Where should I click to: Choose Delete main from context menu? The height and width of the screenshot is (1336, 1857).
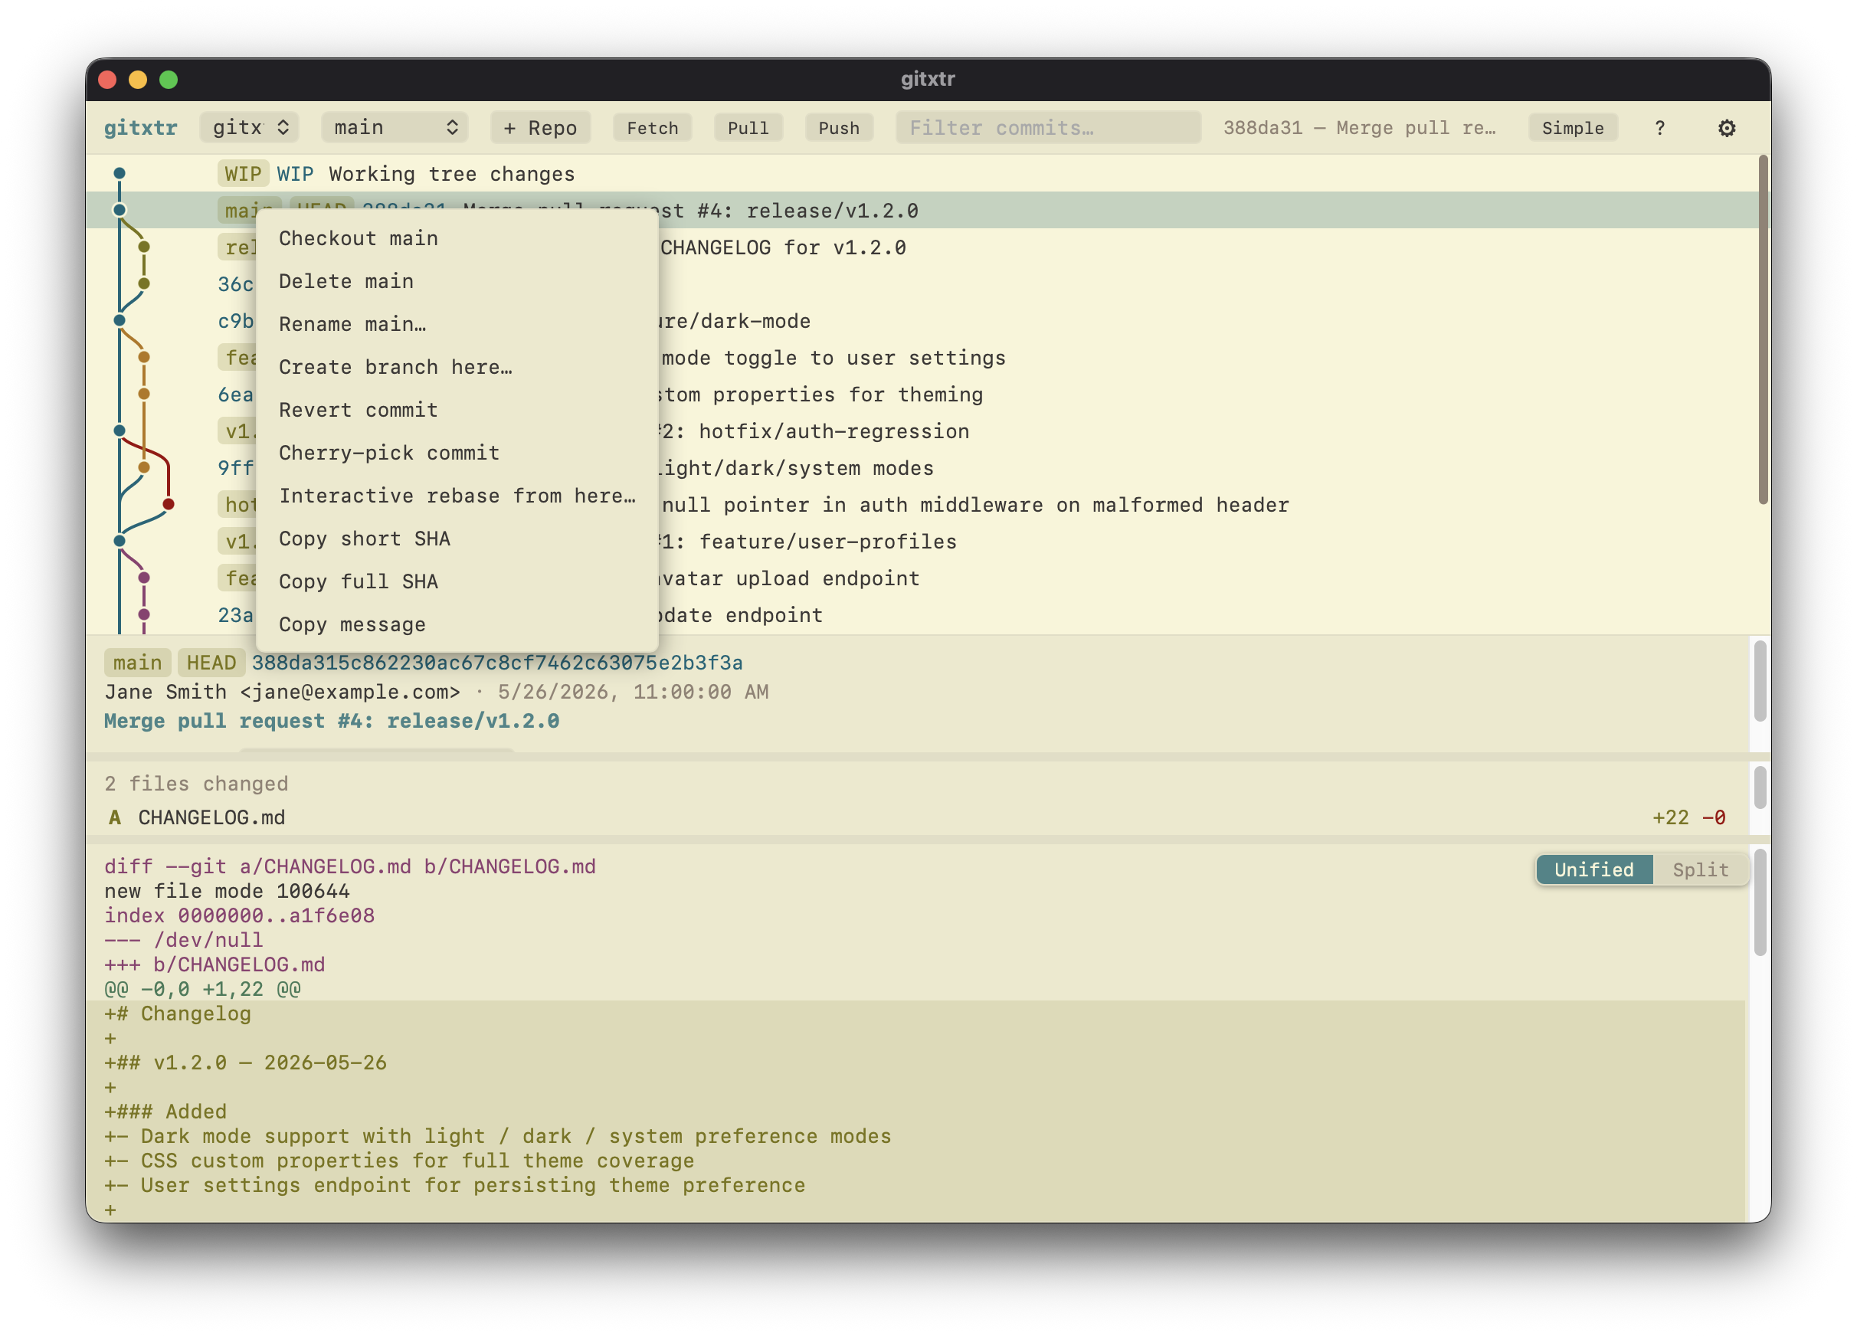pyautogui.click(x=457, y=281)
